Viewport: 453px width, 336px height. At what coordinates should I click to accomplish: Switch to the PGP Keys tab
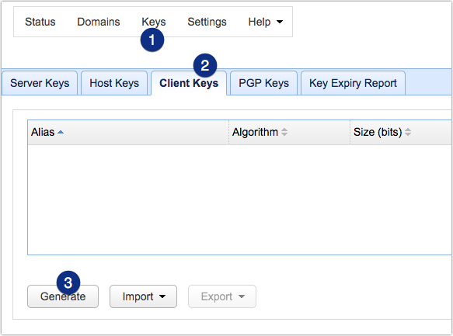pos(263,83)
